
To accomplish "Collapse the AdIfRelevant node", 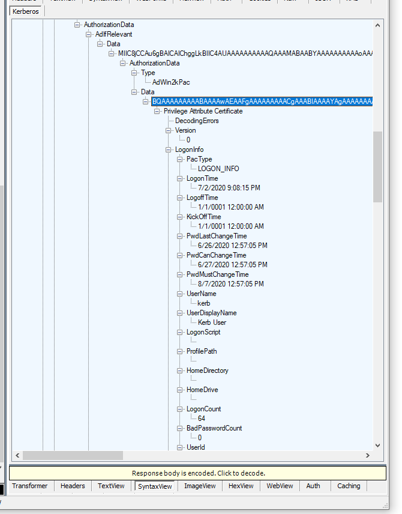I will pyautogui.click(x=89, y=34).
